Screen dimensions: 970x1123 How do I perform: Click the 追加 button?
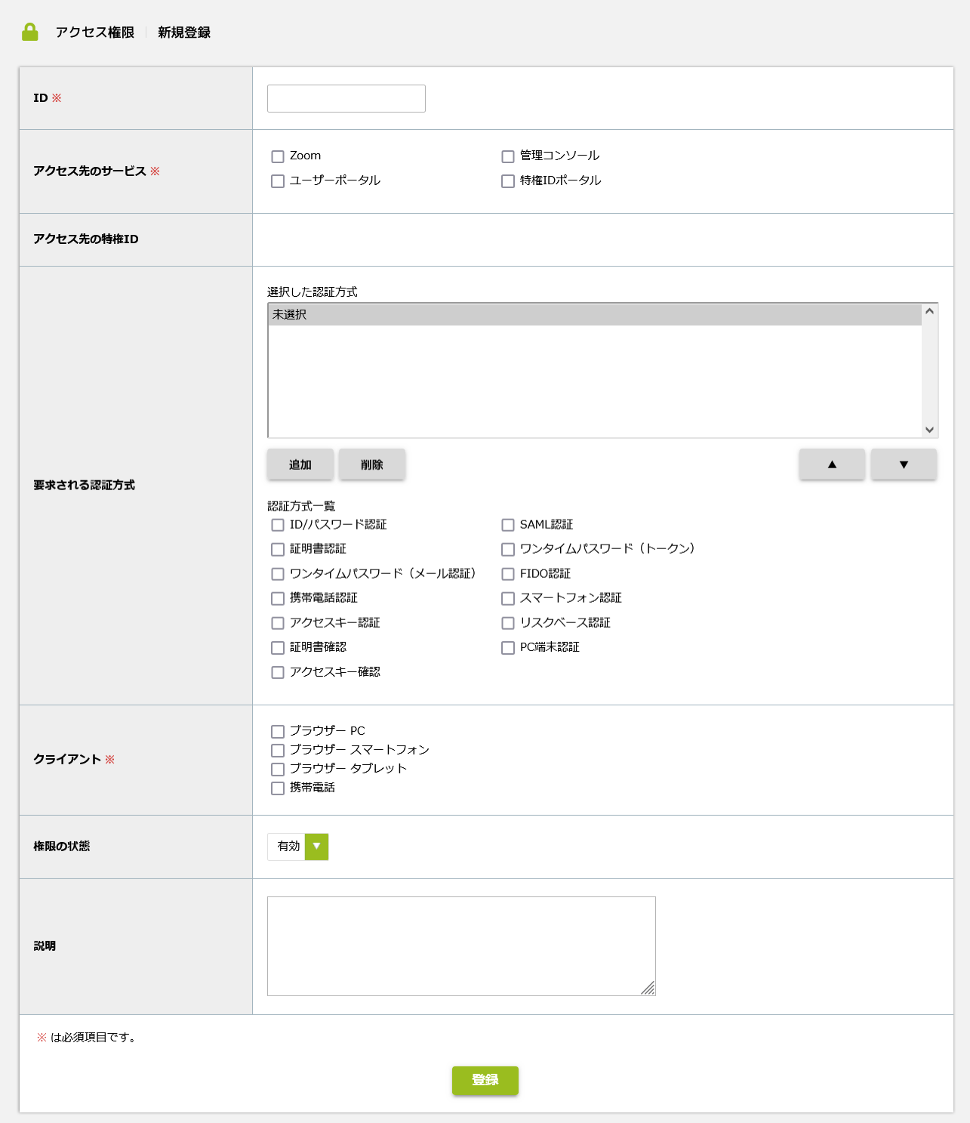(x=300, y=464)
